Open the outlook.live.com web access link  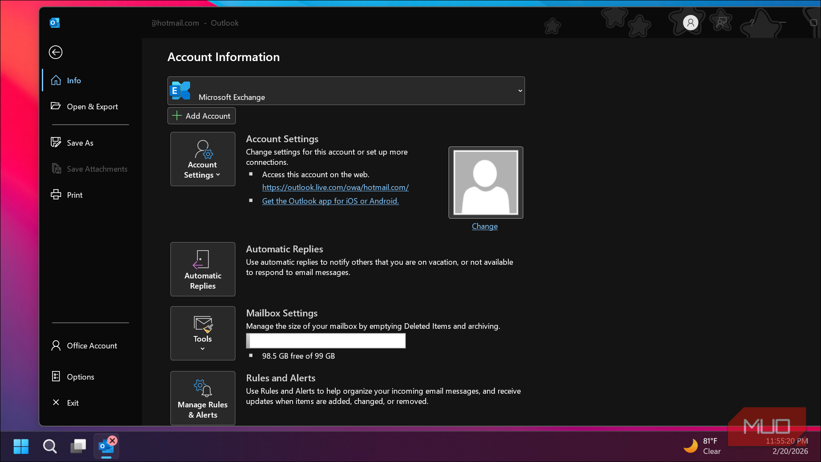335,187
